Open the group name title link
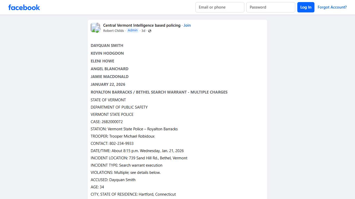Screen dimensions: 355x199 pos(142,25)
